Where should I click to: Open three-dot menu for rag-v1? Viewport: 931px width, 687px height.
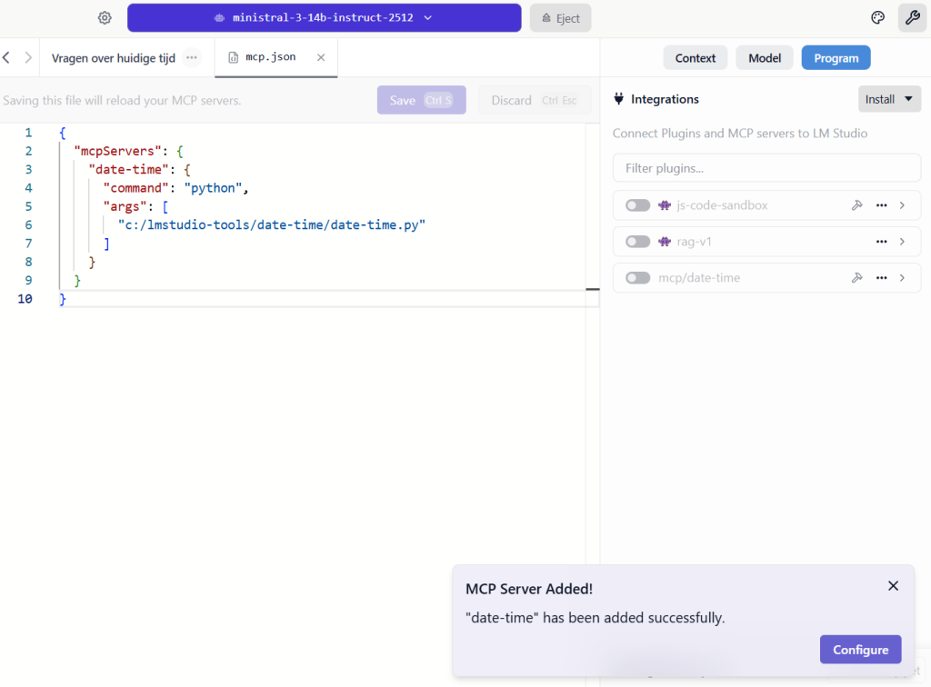pyautogui.click(x=881, y=242)
